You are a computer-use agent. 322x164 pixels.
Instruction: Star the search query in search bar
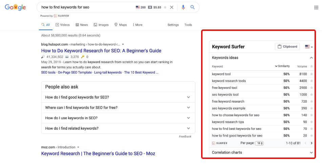pyautogui.click(x=165, y=7)
